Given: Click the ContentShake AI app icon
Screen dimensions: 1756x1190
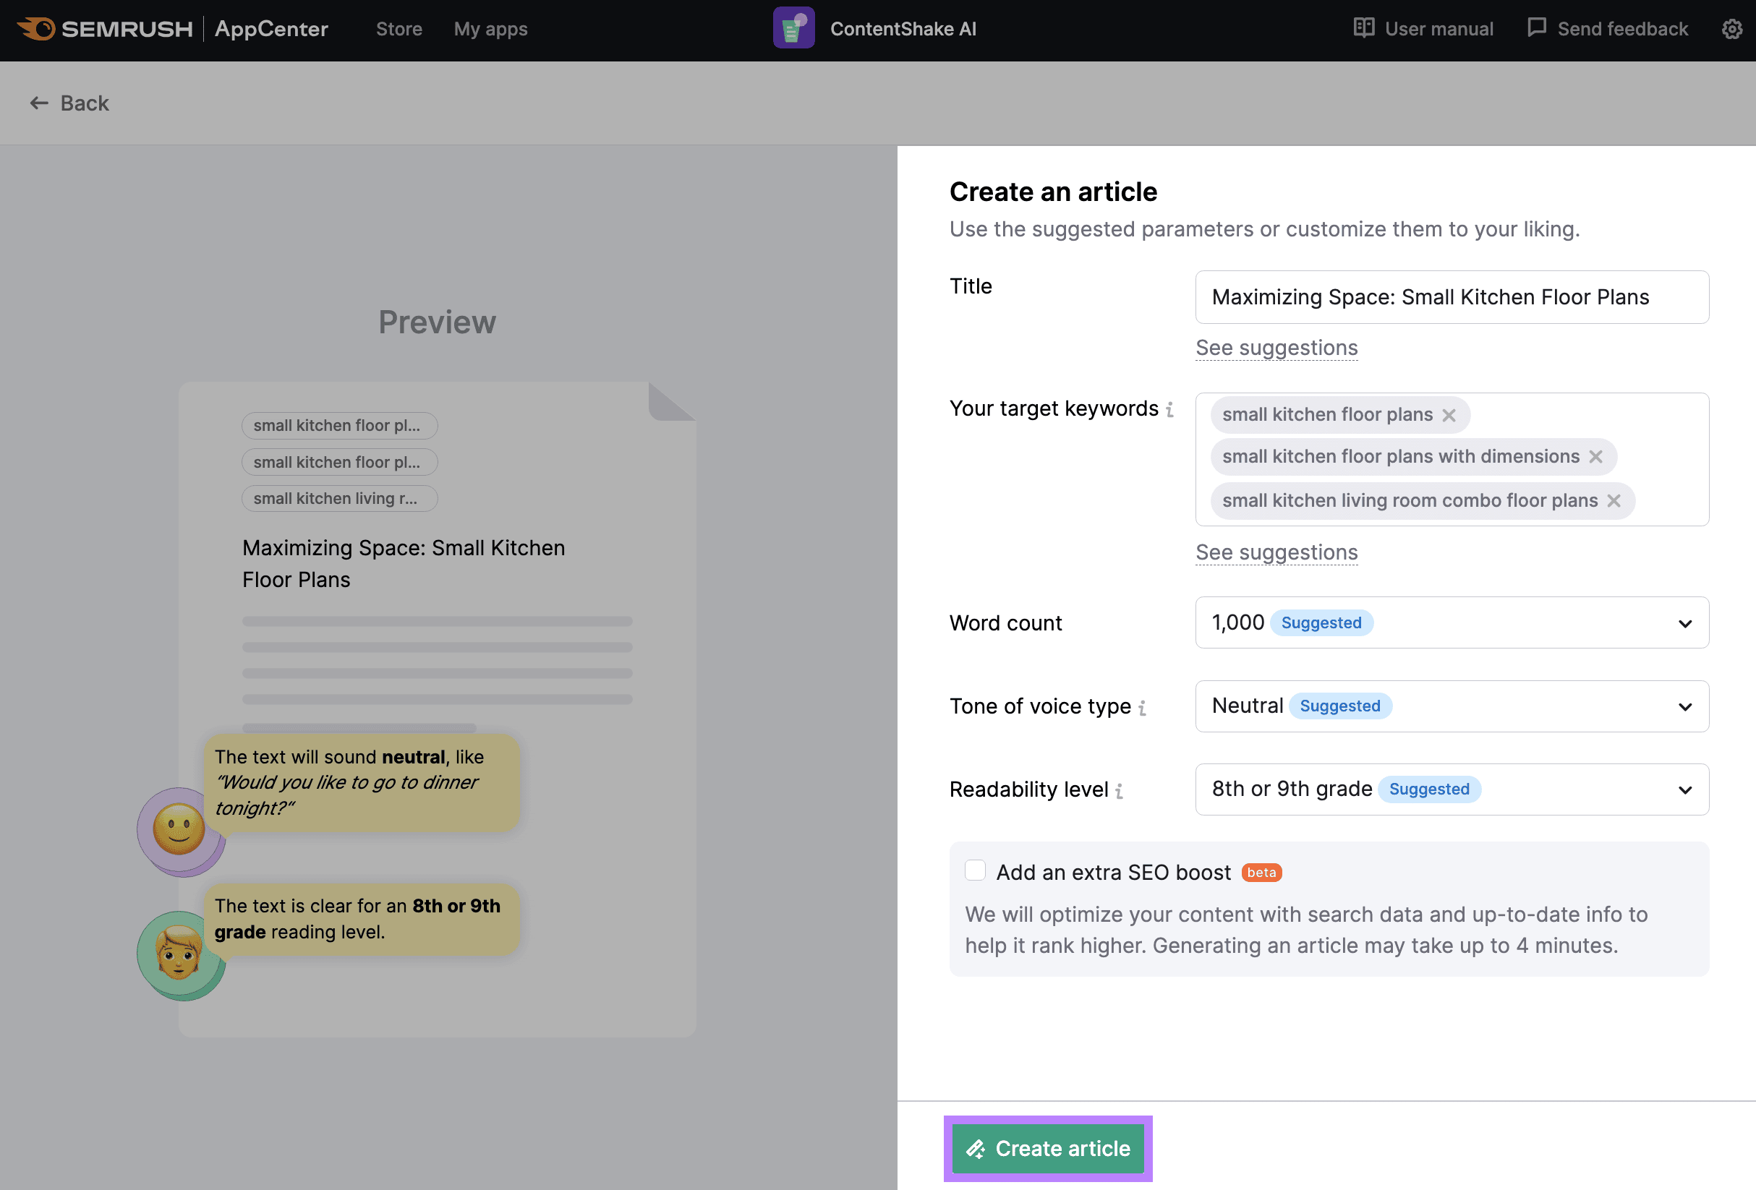Looking at the screenshot, I should coord(793,29).
